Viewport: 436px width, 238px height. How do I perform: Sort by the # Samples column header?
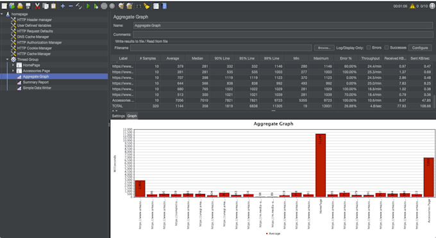click(147, 58)
